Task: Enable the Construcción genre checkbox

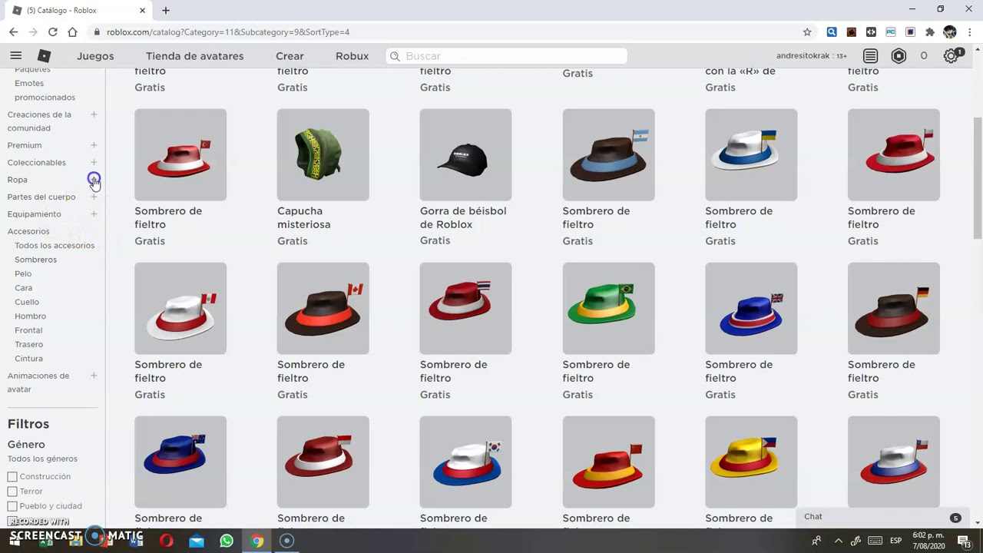Action: coord(12,477)
